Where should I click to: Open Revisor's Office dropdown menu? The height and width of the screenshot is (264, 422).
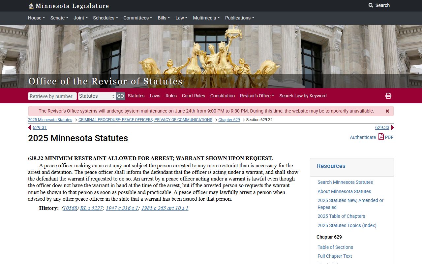[x=257, y=96]
